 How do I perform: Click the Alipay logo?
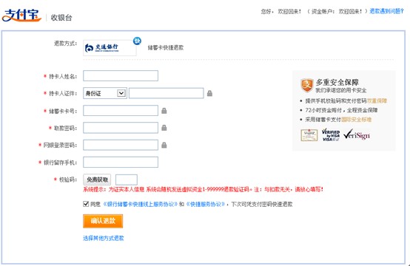21,16
